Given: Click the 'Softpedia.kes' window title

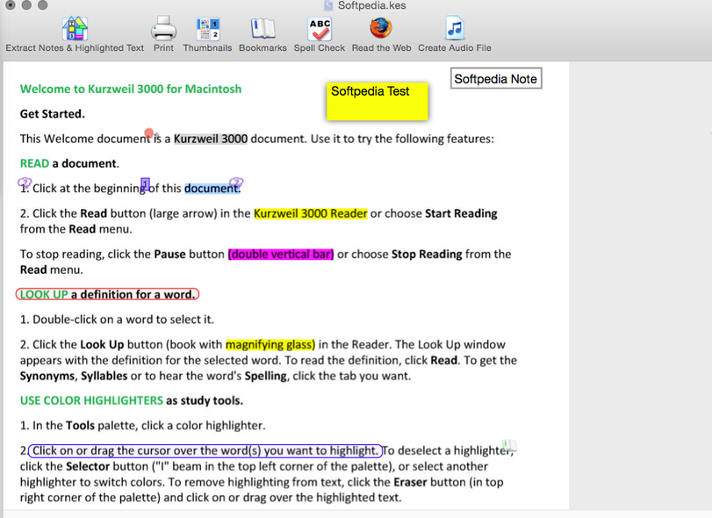Looking at the screenshot, I should 371,6.
